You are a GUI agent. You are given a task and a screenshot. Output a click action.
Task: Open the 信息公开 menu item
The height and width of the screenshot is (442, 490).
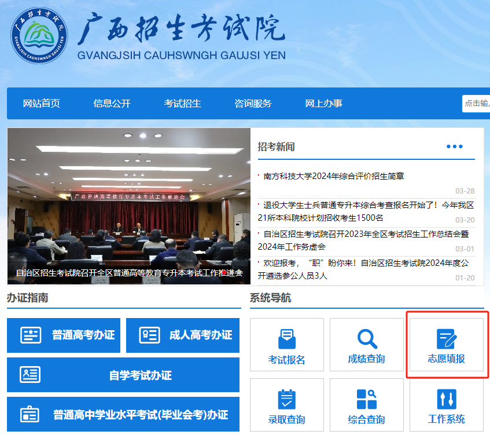(x=112, y=104)
